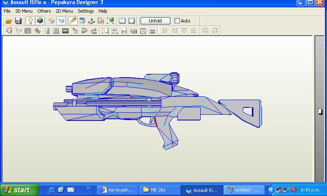The image size is (327, 196).
Task: Click the page preview document icon
Action: coord(143,31)
